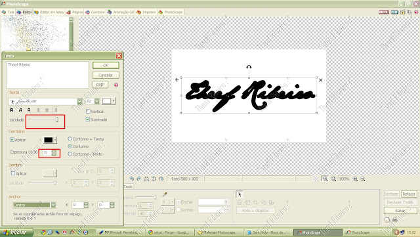The height and width of the screenshot is (237, 420).
Task: Click the zoom out magnifier icon
Action: point(363,179)
